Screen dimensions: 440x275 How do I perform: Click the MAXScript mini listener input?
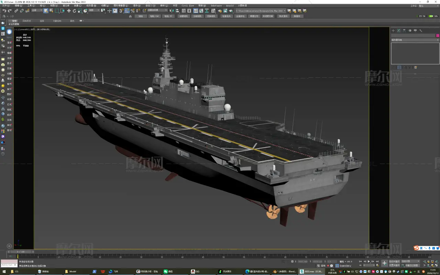[9, 265]
